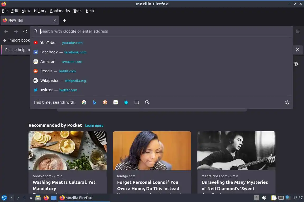Screen dimensions: 304x202
Task: Dismiss the notification bar with X
Action: (298, 49)
